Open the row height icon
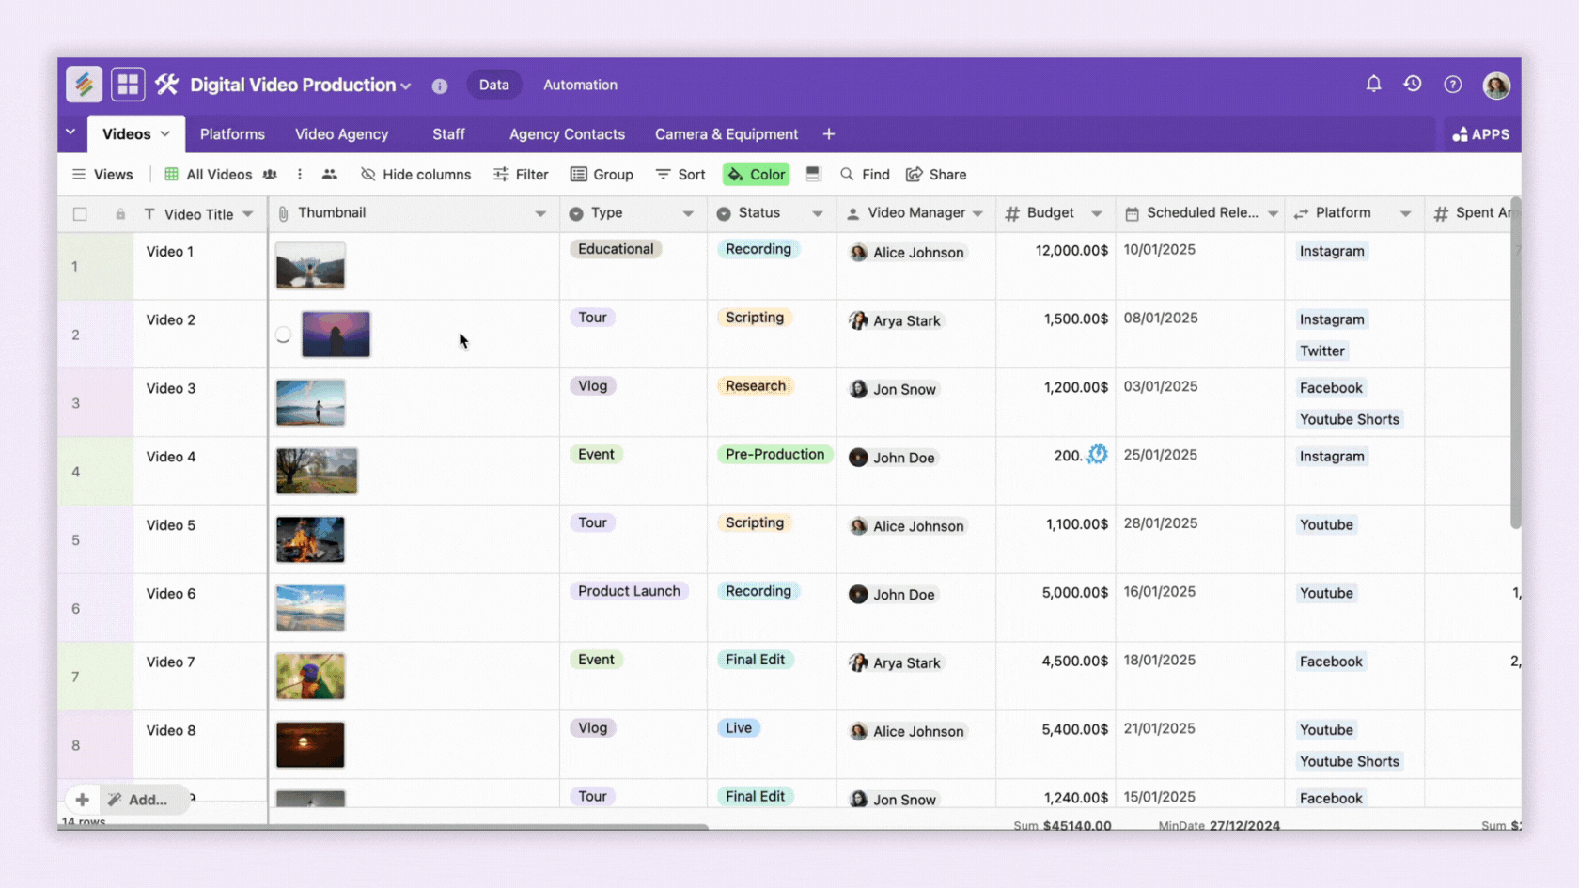This screenshot has width=1579, height=888. tap(814, 174)
